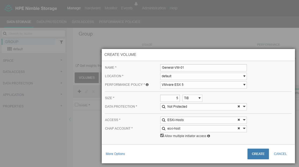Open the Access dropdown arrow
299x167 pixels.
244,120
